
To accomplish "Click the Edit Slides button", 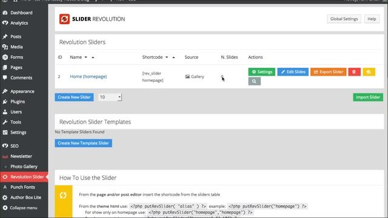I will [x=293, y=72].
